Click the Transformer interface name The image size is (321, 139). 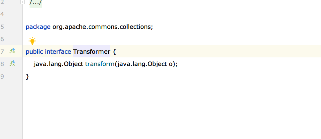[92, 51]
